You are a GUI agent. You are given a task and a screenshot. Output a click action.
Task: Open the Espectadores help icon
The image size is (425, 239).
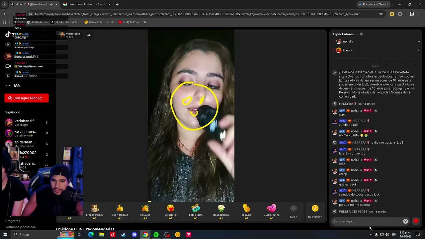362,34
